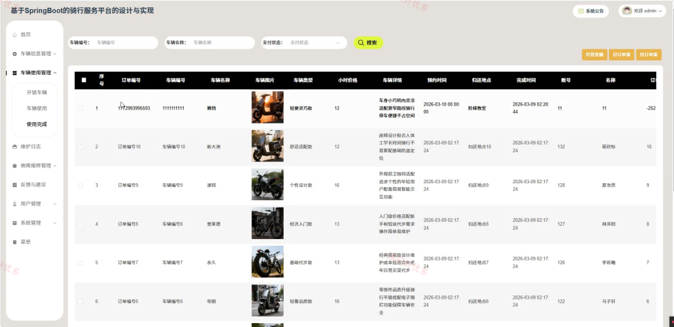Expand the 系统管理 chevron
This screenshot has width=674, height=327.
point(55,223)
